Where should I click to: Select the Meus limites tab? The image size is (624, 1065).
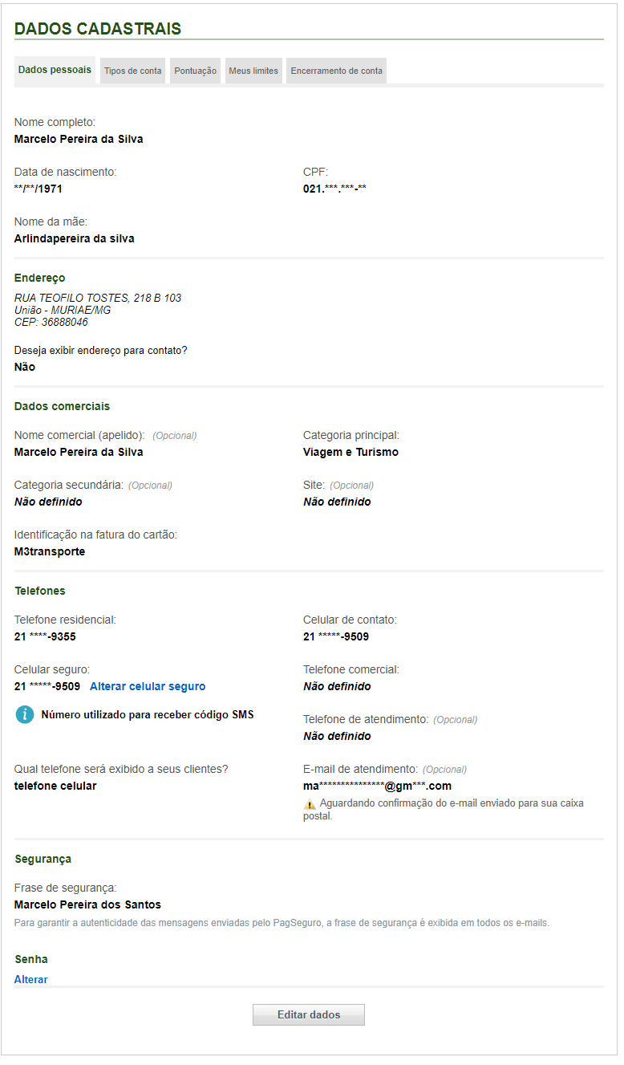[x=253, y=71]
